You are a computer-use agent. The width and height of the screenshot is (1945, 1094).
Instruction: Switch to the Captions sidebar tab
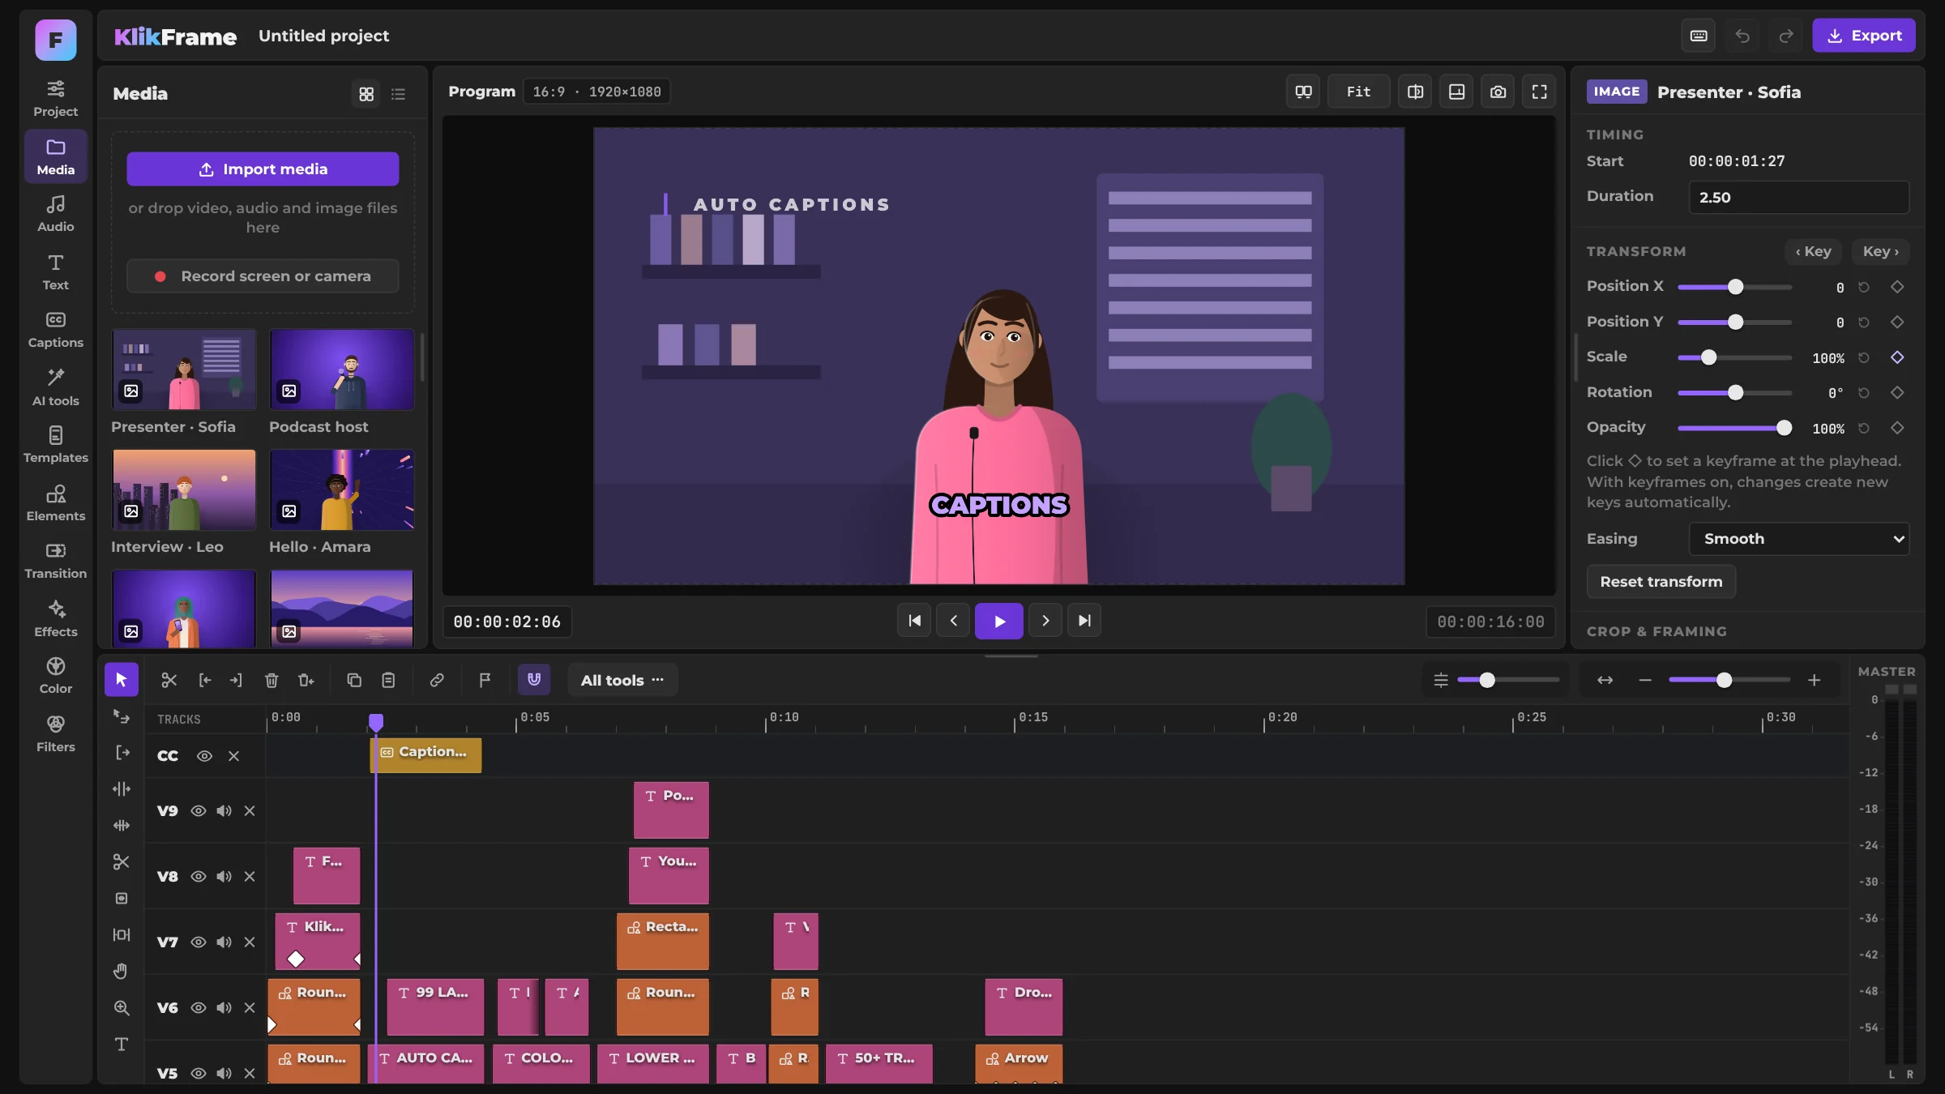[x=56, y=330]
